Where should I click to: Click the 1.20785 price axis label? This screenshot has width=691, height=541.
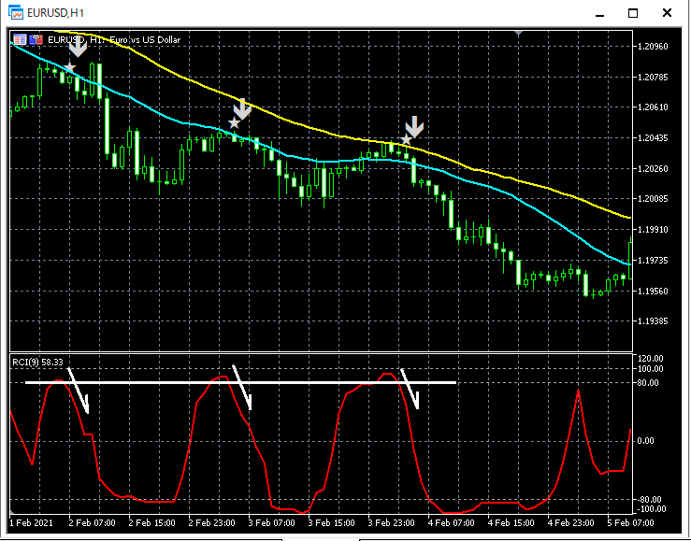653,77
